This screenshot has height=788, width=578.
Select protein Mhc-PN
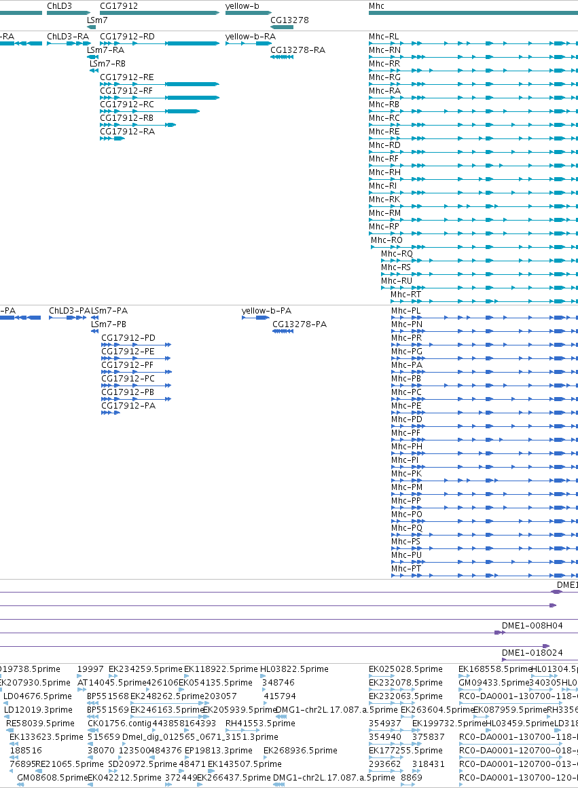(407, 324)
